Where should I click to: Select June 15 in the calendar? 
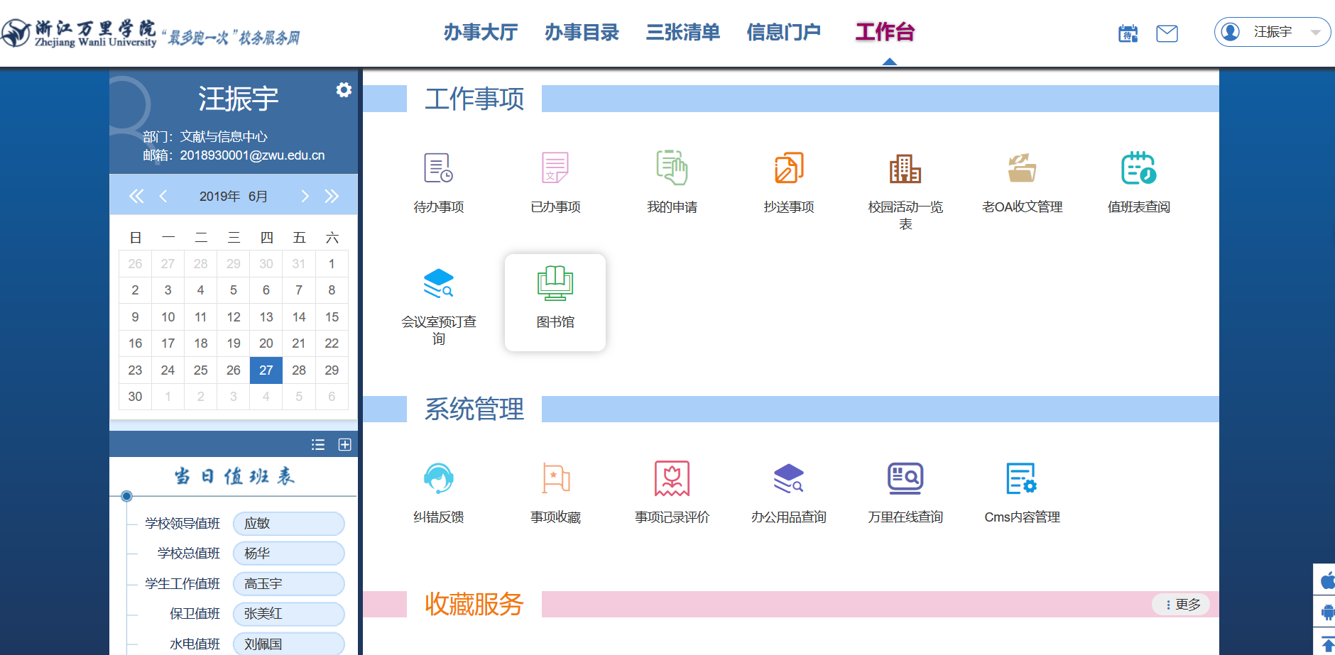tap(332, 317)
